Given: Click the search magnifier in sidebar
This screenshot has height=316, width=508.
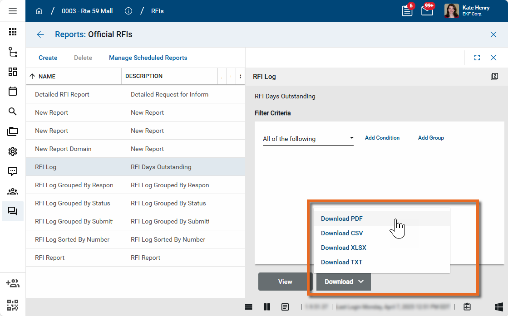Looking at the screenshot, I should point(13,112).
